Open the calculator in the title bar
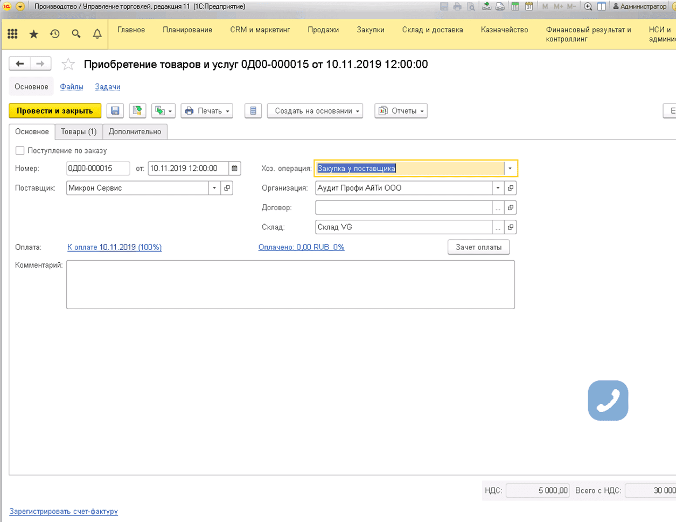This screenshot has width=676, height=522. click(515, 6)
